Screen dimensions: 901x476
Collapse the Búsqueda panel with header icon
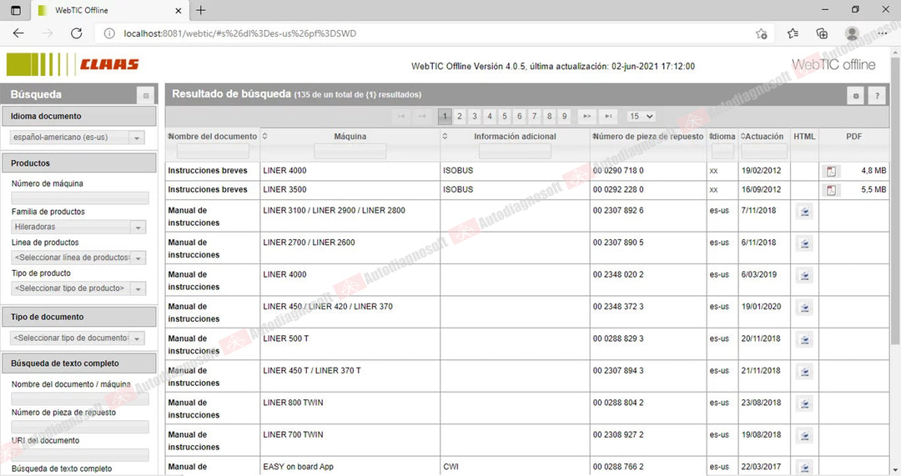pos(146,95)
